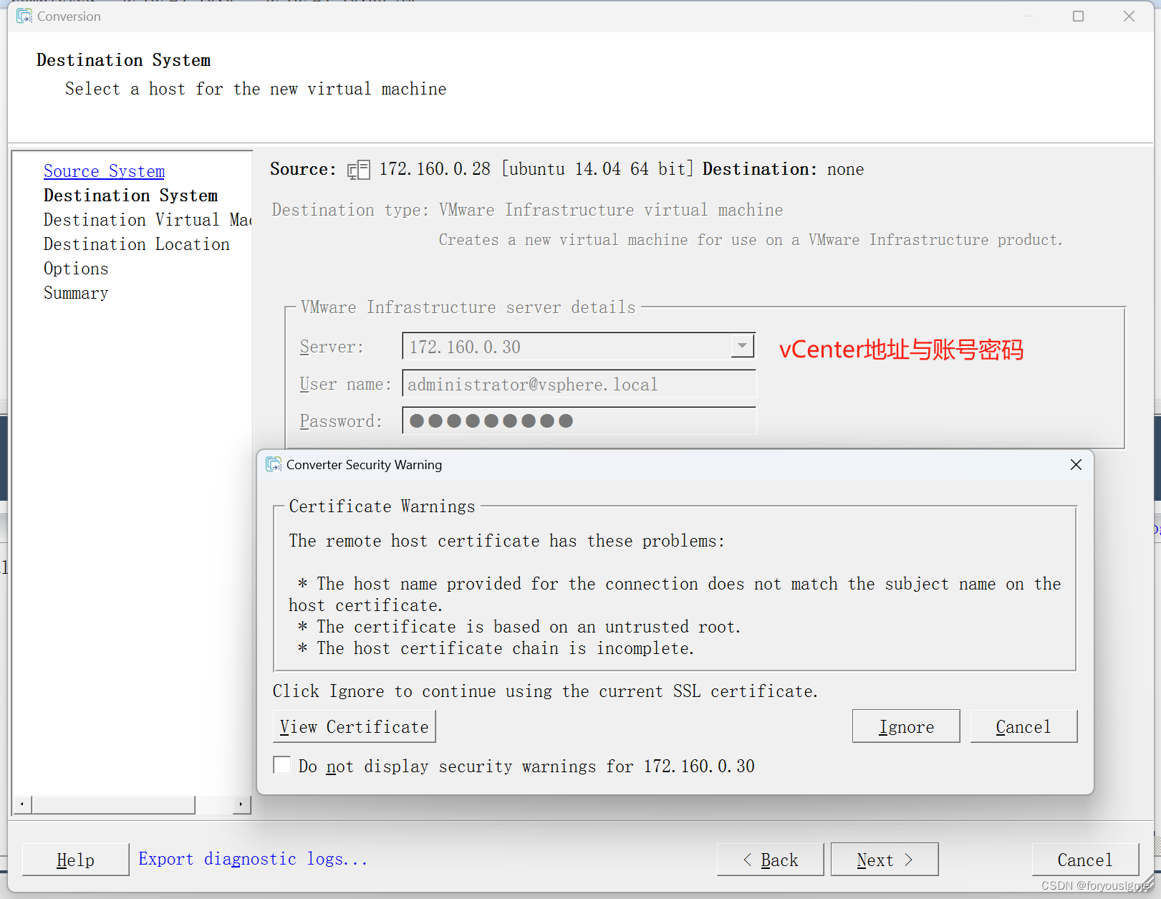Close the Conversion window

tap(1129, 16)
